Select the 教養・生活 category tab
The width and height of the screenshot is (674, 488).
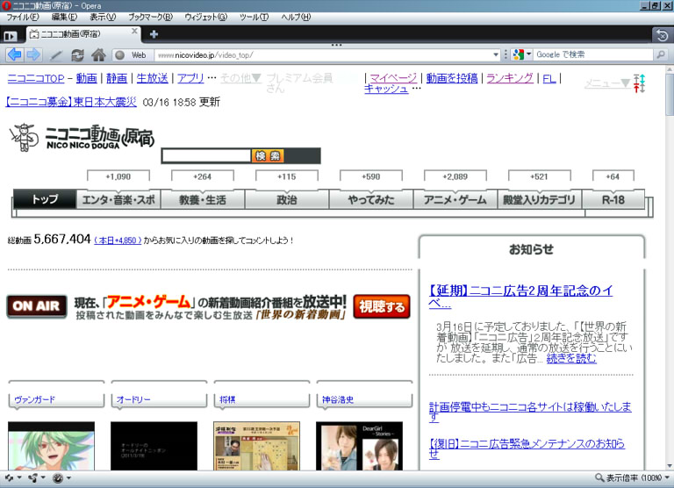click(x=203, y=199)
